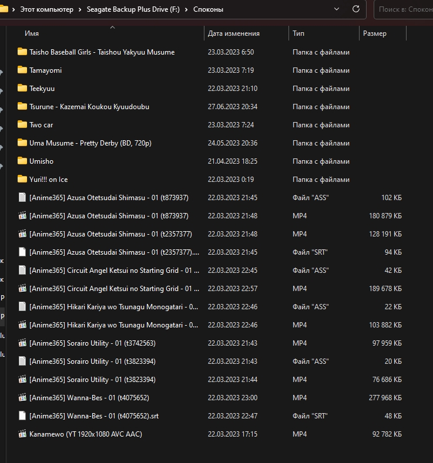Click the Sorairo Utility 76 686 КБ MP4 icon
The image size is (433, 463).
tap(22, 380)
